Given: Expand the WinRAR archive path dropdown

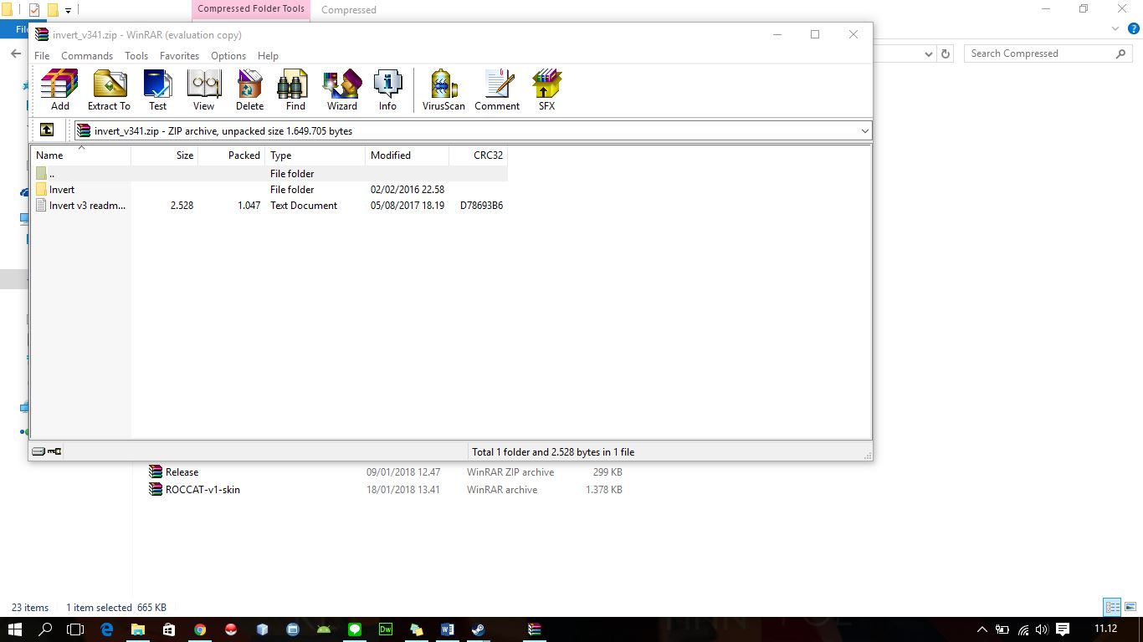Looking at the screenshot, I should pyautogui.click(x=864, y=131).
